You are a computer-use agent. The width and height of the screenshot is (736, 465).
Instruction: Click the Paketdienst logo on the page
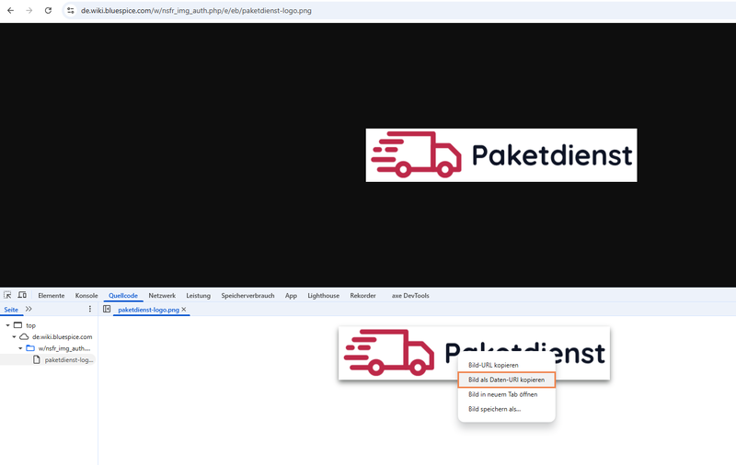[500, 154]
